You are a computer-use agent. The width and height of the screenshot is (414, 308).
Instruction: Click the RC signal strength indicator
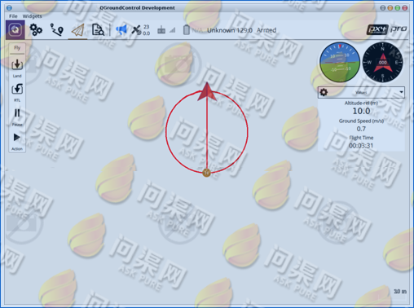166,30
